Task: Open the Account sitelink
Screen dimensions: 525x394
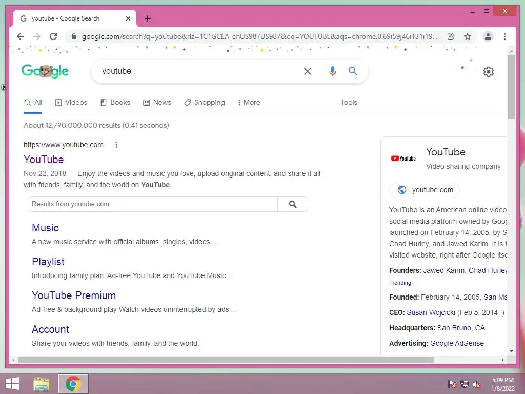Action: coord(50,329)
